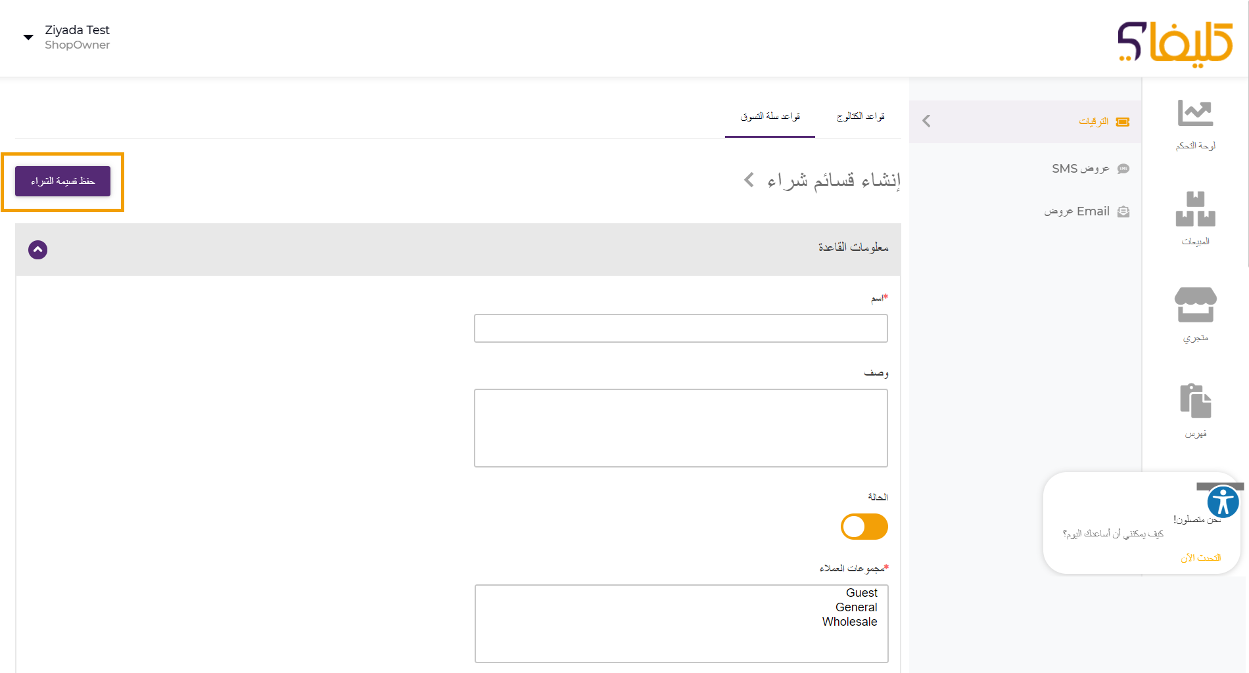Click the promotions ticket icon

tap(1123, 121)
